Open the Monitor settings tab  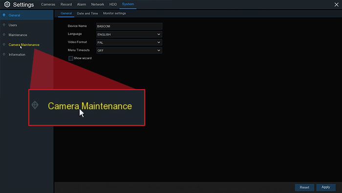coord(114,13)
